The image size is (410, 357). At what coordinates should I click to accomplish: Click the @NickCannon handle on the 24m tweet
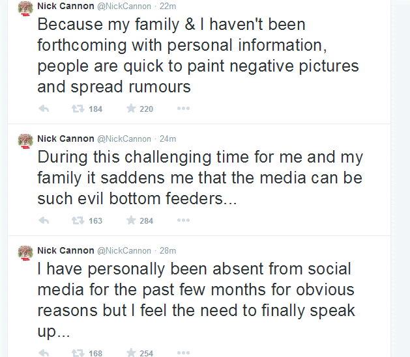pyautogui.click(x=124, y=139)
